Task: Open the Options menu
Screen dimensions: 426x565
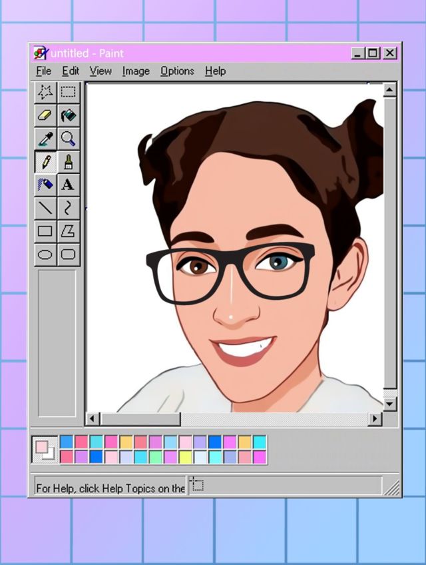Action: point(177,71)
